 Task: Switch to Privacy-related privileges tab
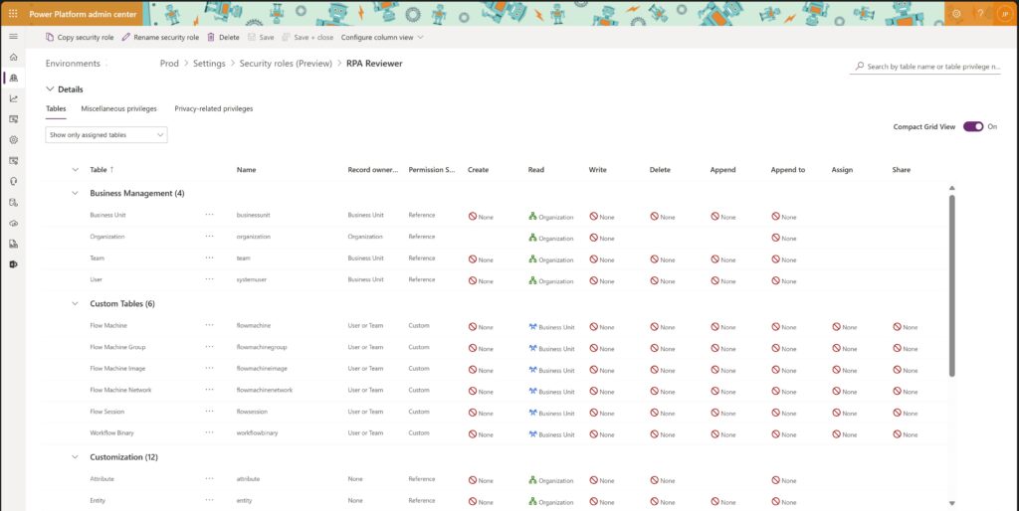pyautogui.click(x=213, y=108)
